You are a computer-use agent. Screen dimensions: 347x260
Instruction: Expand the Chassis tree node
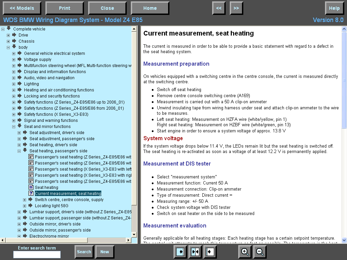(8, 41)
